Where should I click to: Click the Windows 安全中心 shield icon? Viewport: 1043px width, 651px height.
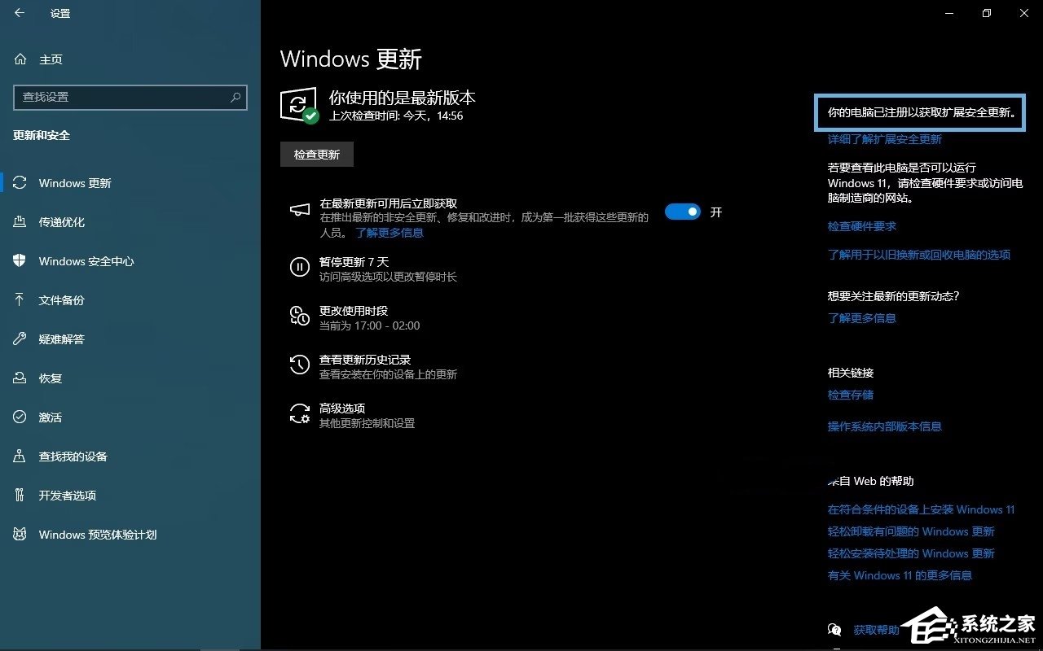coord(20,261)
